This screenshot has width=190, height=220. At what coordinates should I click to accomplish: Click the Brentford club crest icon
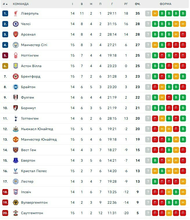click(x=15, y=76)
